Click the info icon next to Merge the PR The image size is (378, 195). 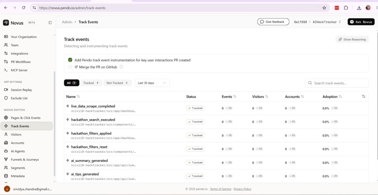[121, 67]
